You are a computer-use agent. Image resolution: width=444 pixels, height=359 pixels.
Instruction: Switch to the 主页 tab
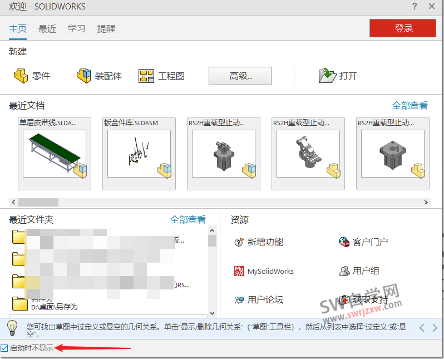click(18, 28)
